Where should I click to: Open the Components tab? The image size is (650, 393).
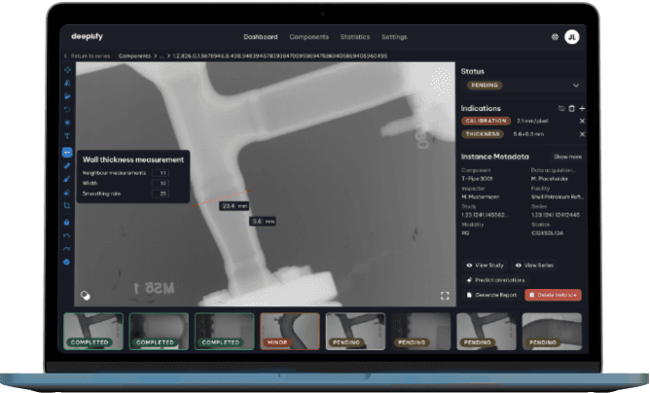pyautogui.click(x=308, y=37)
